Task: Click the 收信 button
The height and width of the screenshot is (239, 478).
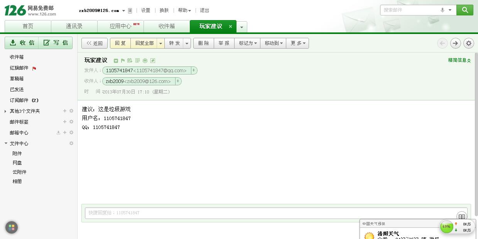Action: pyautogui.click(x=22, y=42)
